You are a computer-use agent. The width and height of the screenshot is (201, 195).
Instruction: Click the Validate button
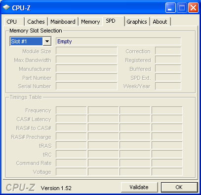coord(139,187)
